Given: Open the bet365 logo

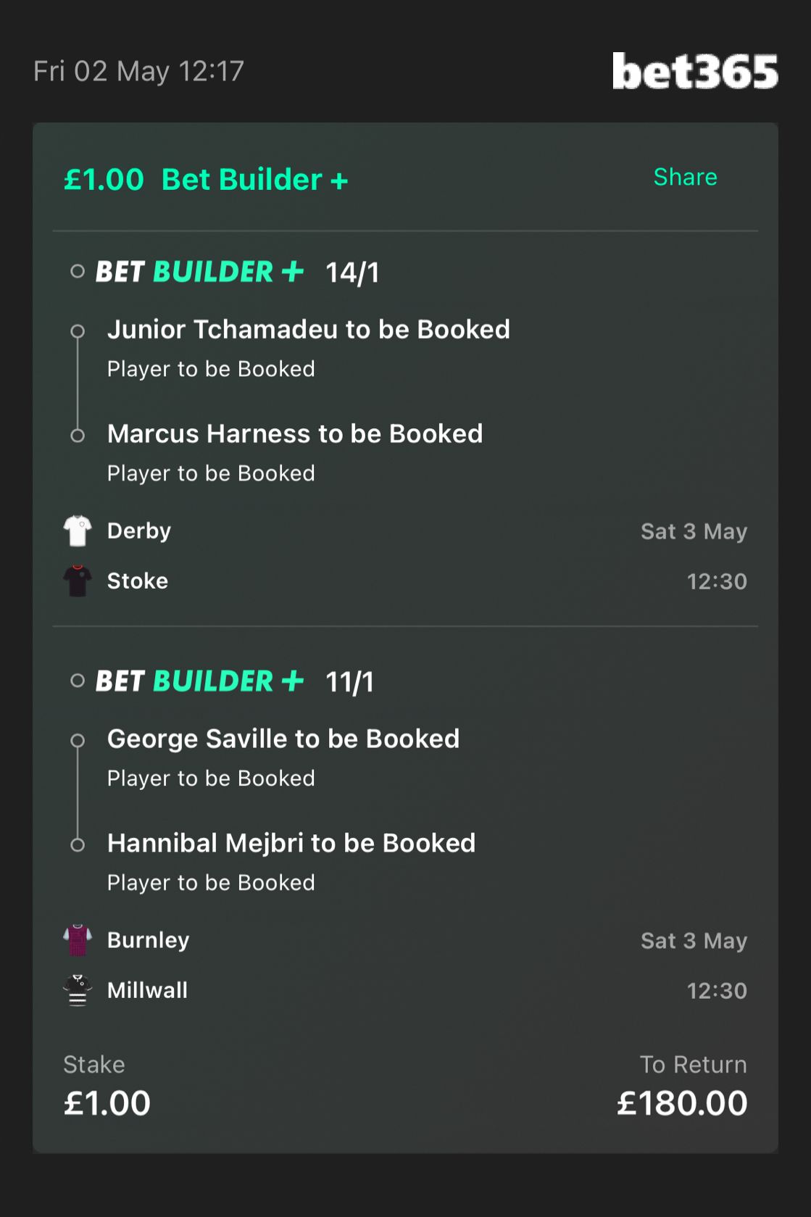Looking at the screenshot, I should pyautogui.click(x=695, y=71).
